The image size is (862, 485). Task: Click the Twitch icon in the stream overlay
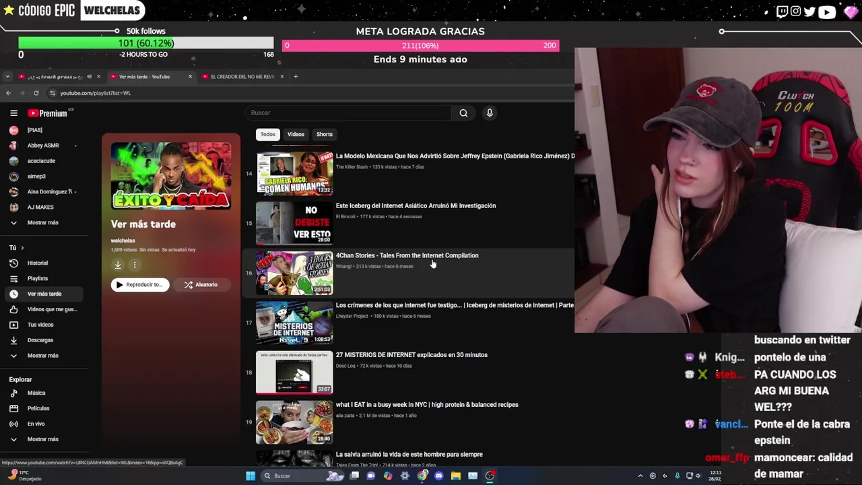click(782, 11)
